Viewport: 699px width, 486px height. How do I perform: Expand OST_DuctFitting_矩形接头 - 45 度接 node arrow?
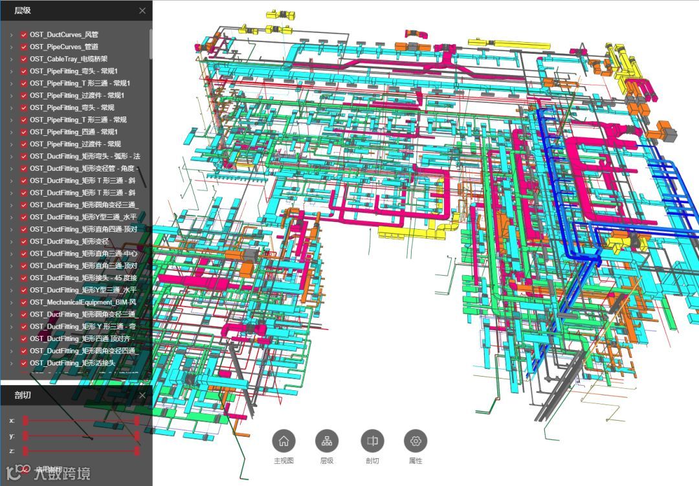click(12, 278)
